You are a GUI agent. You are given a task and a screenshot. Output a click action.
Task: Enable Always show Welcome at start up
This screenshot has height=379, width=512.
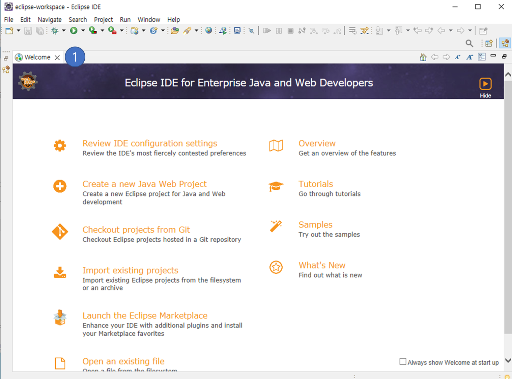403,362
